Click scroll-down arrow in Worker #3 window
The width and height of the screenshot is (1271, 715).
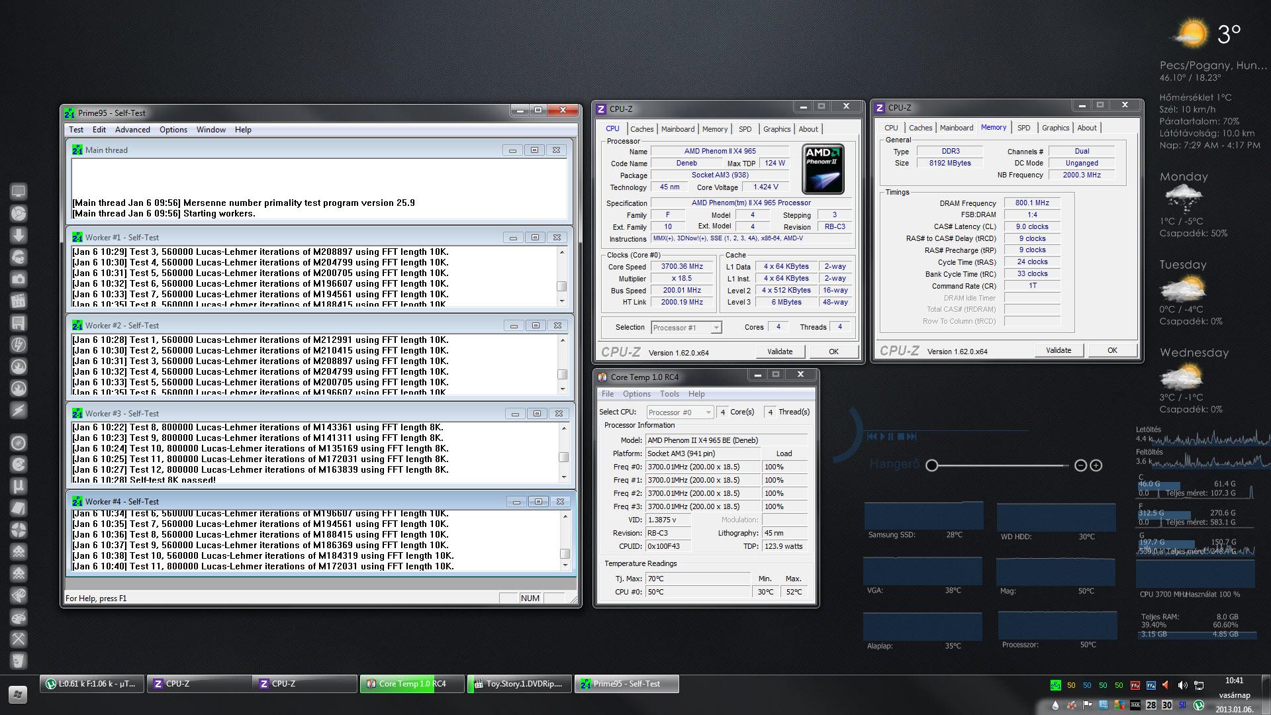pos(564,477)
